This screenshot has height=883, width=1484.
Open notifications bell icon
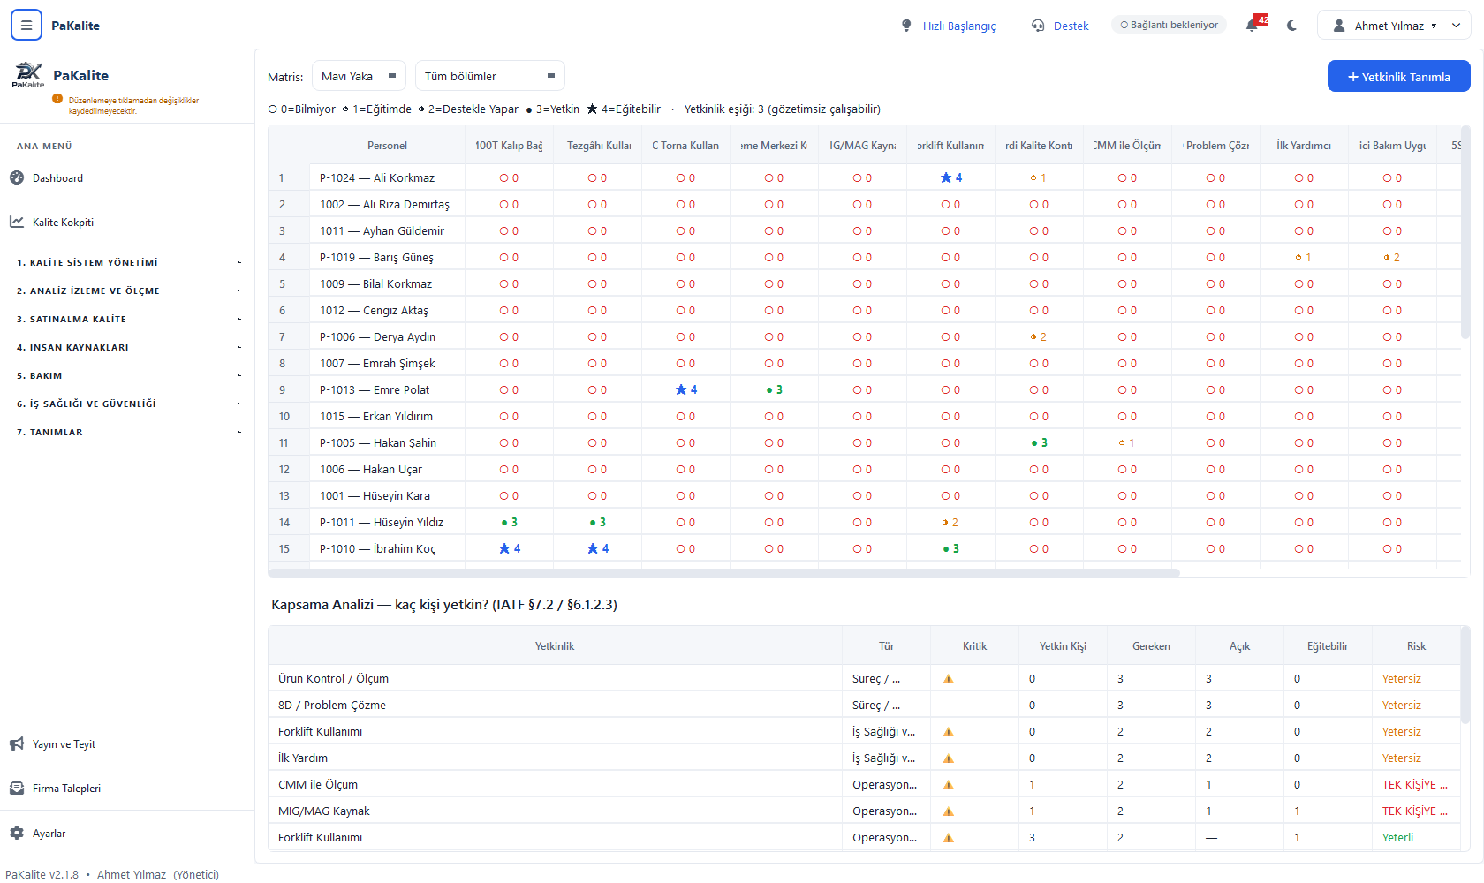[x=1252, y=26]
